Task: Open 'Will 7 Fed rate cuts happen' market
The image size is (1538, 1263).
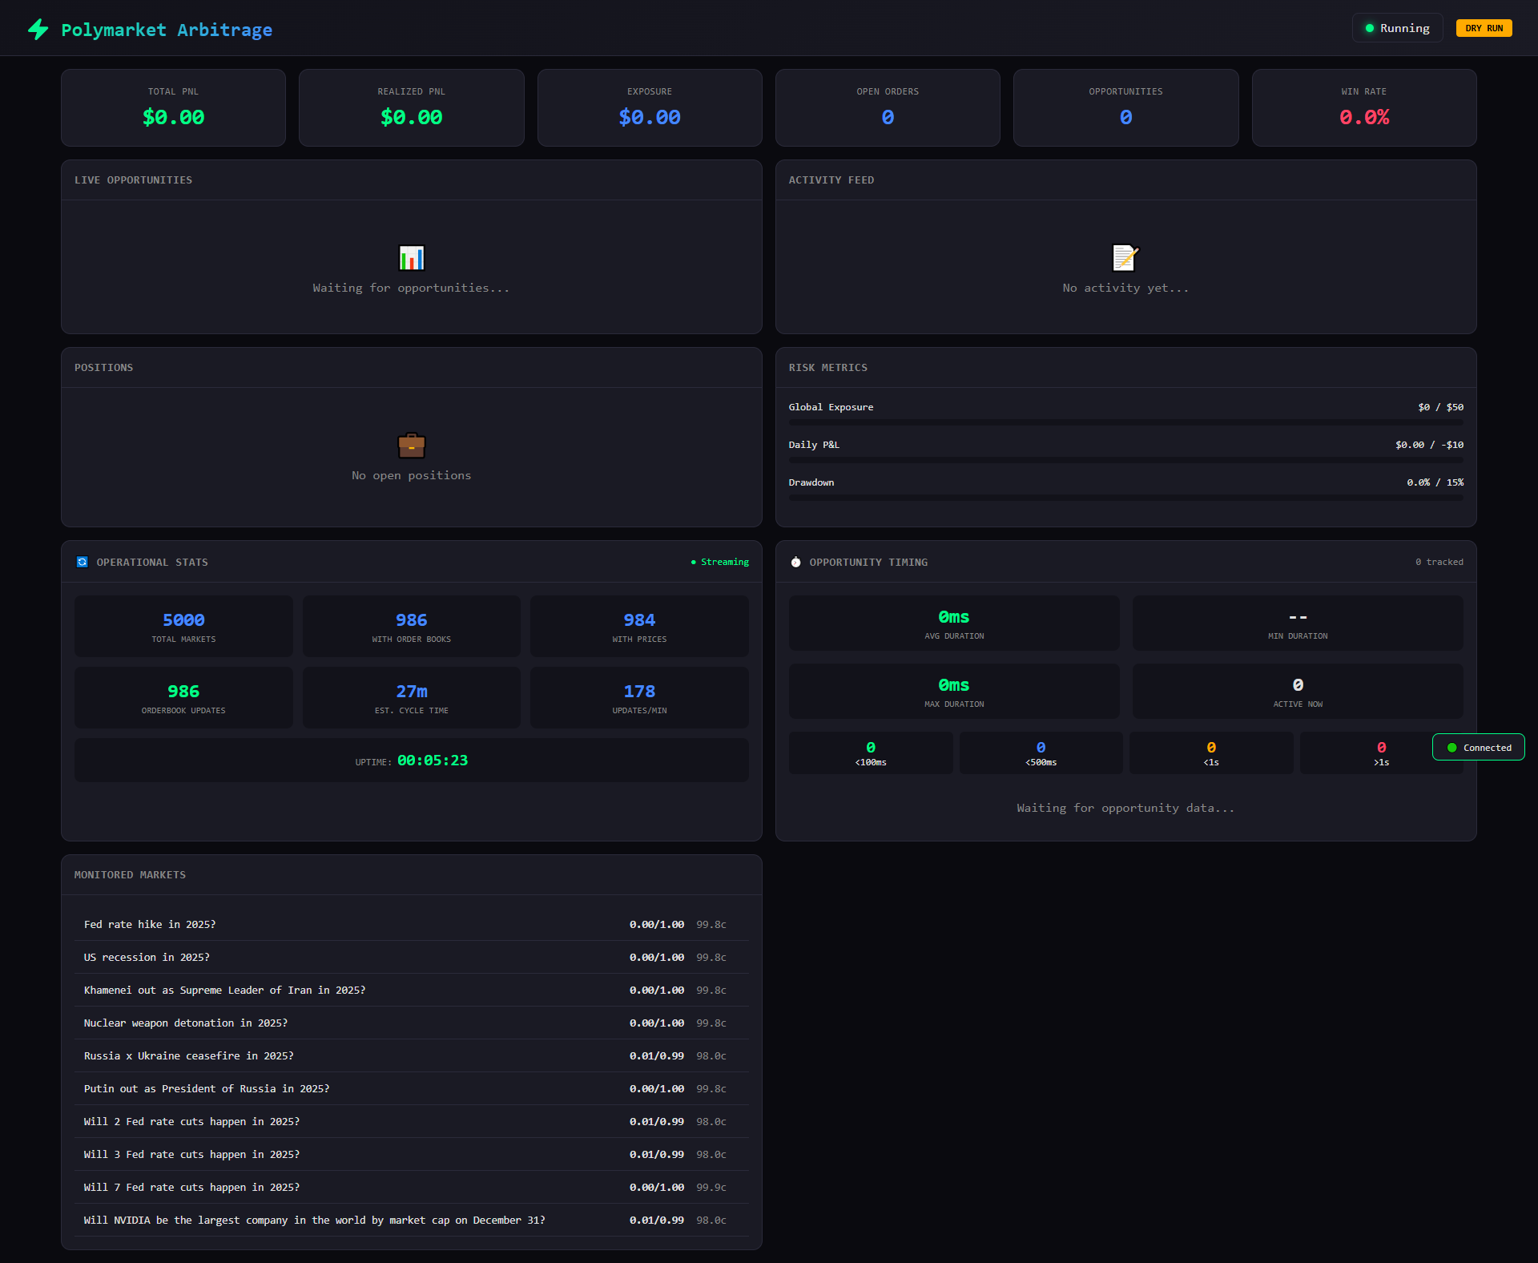Action: tap(412, 1187)
